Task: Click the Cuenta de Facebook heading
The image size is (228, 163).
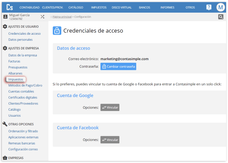Action: [x=78, y=128]
